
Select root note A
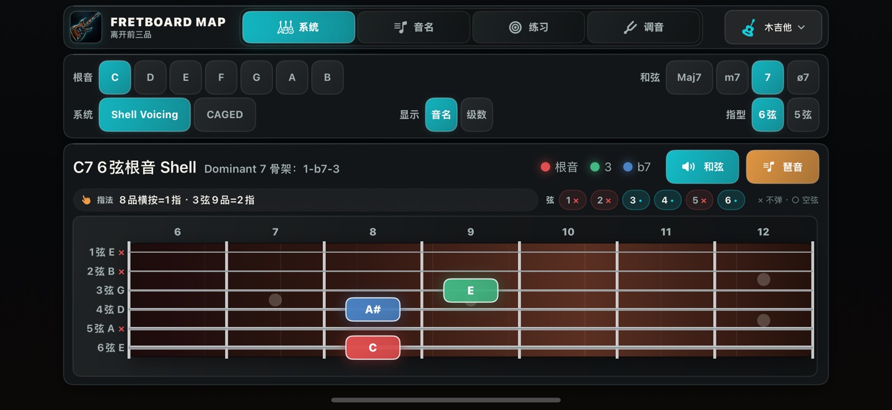point(292,77)
